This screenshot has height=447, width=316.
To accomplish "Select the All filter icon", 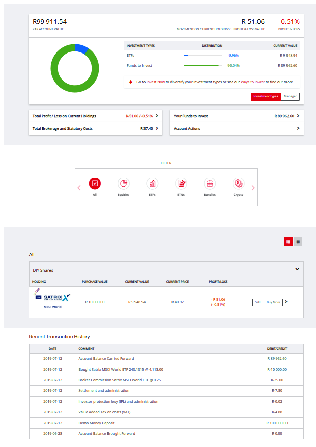I will click(95, 183).
